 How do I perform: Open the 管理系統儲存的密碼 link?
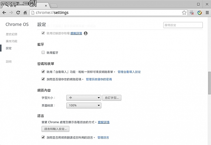[99, 79]
